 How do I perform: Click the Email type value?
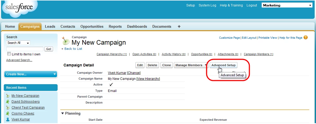pos(112,91)
